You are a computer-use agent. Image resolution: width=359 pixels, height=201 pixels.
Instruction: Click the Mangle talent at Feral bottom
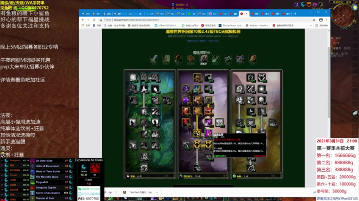click(197, 168)
